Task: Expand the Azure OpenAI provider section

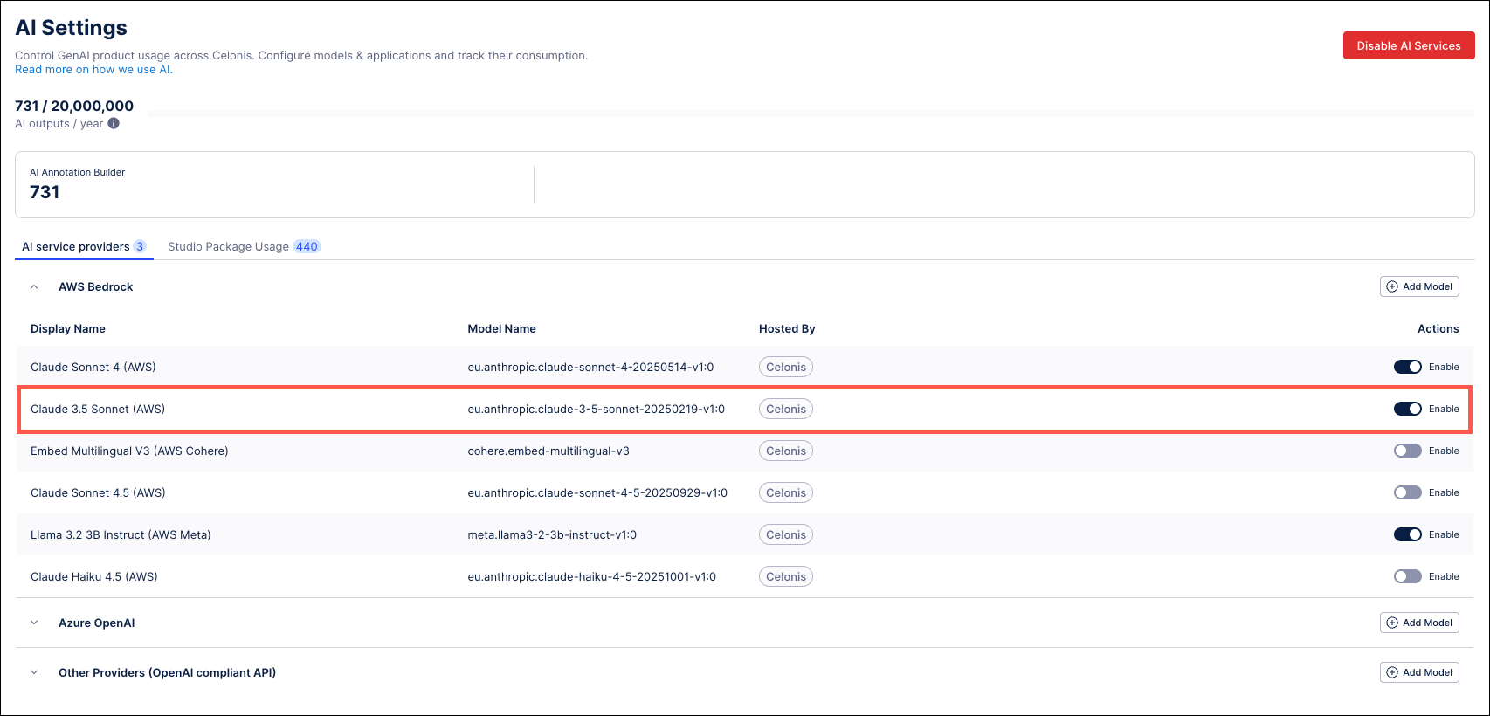Action: [x=34, y=623]
